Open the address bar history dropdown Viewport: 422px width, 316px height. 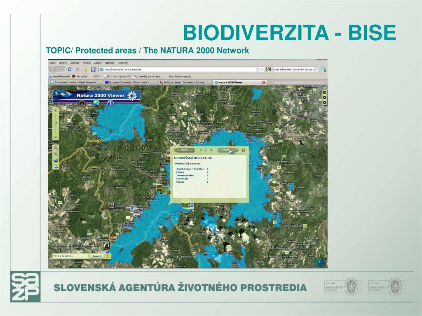262,69
